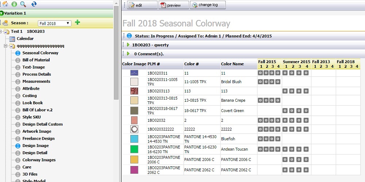
Task: Expand the 0 Comment(s) section
Action: [x=128, y=54]
